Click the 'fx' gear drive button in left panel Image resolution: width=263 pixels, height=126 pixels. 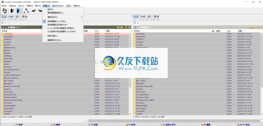pos(25,17)
